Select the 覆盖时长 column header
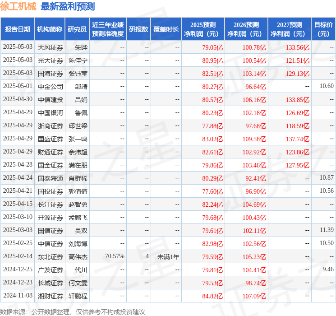336x316 pixels. pyautogui.click(x=166, y=29)
